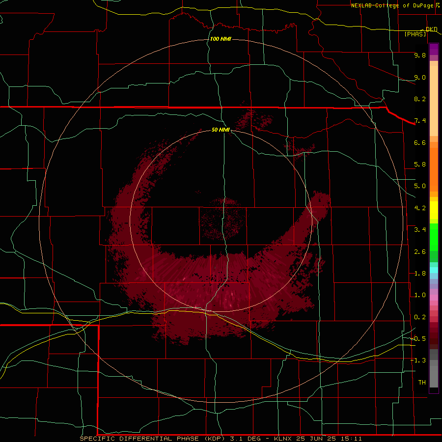
Task: Click the 1.8 value on the color scale
Action: click(420, 274)
